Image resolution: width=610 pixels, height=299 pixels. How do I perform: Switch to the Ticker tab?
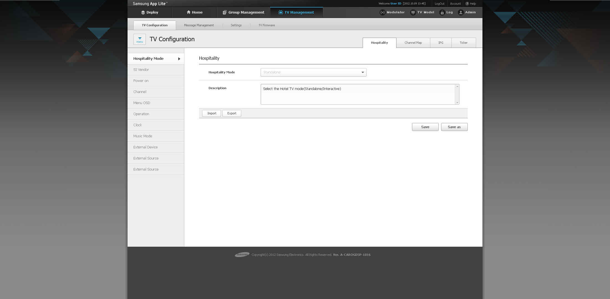(464, 43)
